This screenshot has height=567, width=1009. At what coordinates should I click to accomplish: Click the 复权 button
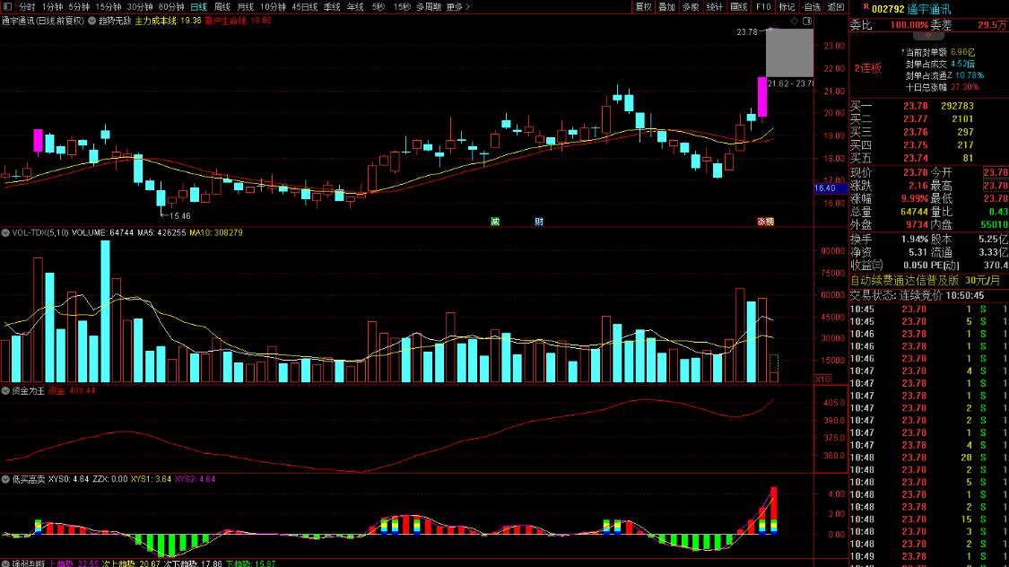[643, 7]
